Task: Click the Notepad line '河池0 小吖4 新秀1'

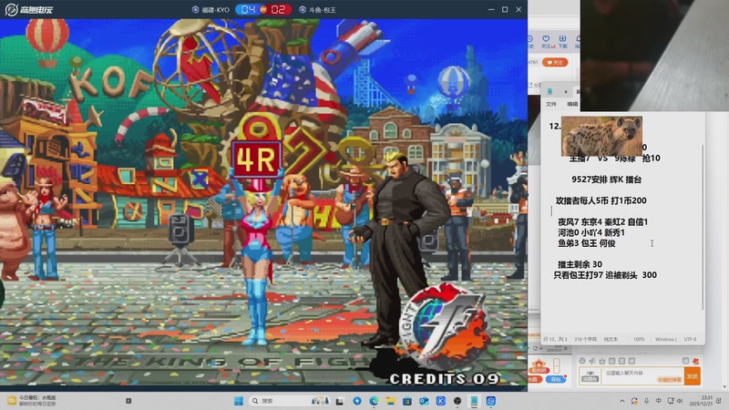Action: coord(590,232)
